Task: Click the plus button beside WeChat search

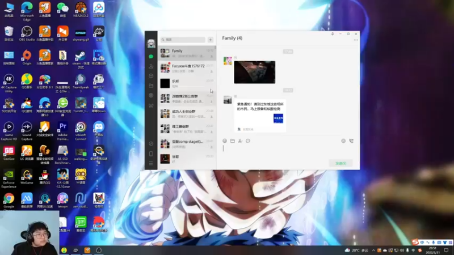Action: 211,40
